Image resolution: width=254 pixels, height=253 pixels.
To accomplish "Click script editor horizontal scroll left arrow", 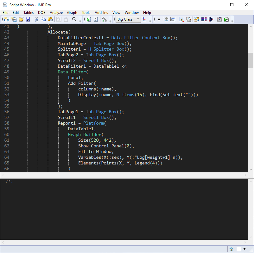I will click(3, 175).
